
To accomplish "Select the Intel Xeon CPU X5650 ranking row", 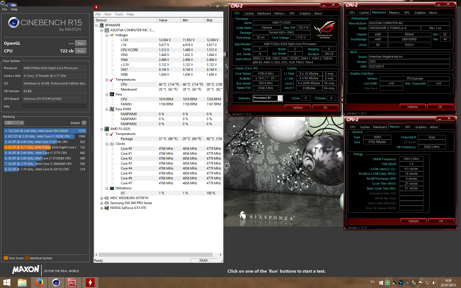I will pyautogui.click(x=45, y=131).
